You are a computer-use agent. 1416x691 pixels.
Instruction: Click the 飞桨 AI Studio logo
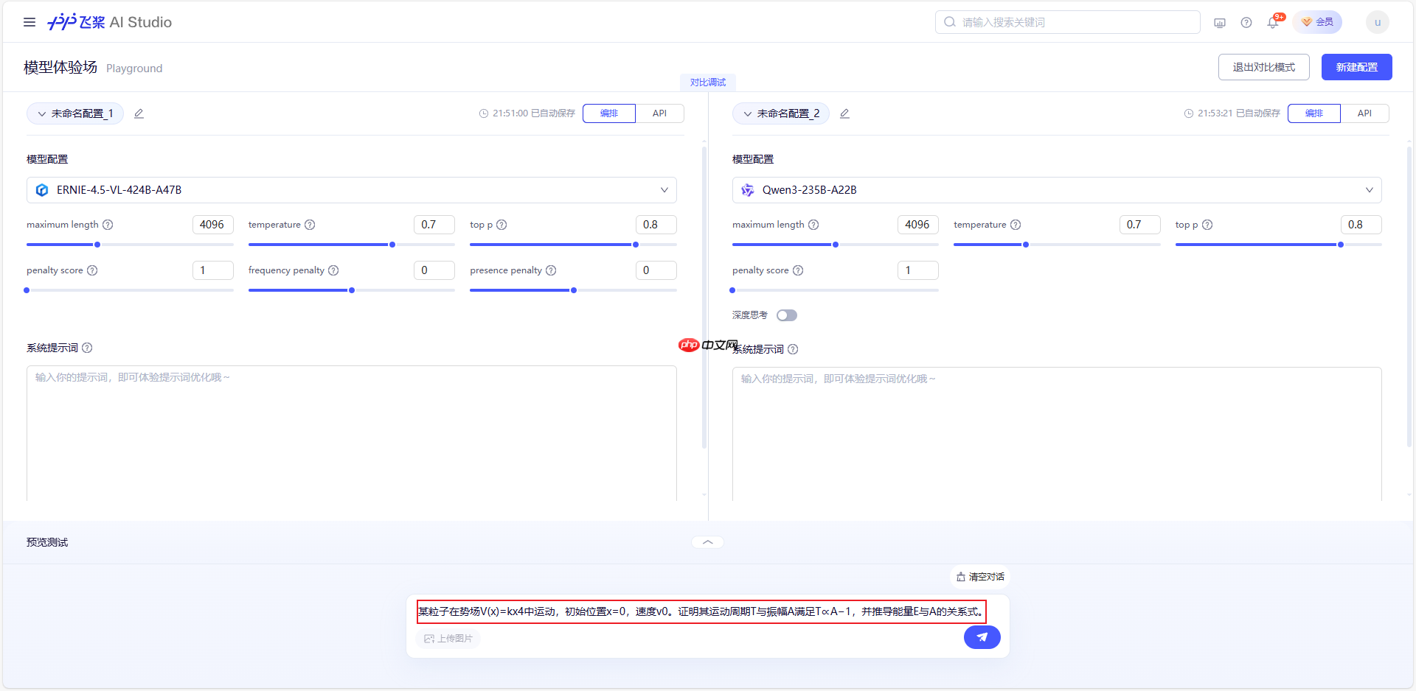pyautogui.click(x=109, y=22)
